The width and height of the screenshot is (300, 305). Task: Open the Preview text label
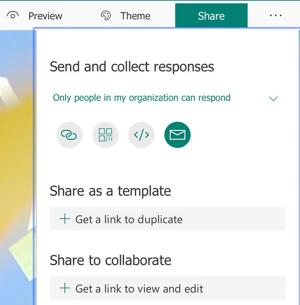point(45,16)
